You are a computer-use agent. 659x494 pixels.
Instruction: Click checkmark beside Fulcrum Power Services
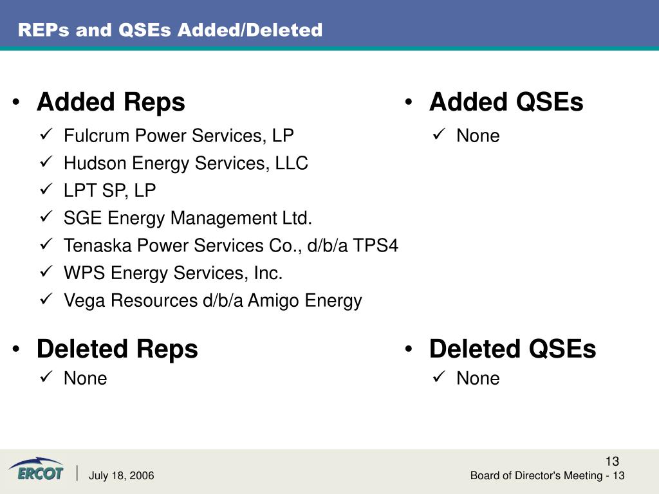point(46,134)
